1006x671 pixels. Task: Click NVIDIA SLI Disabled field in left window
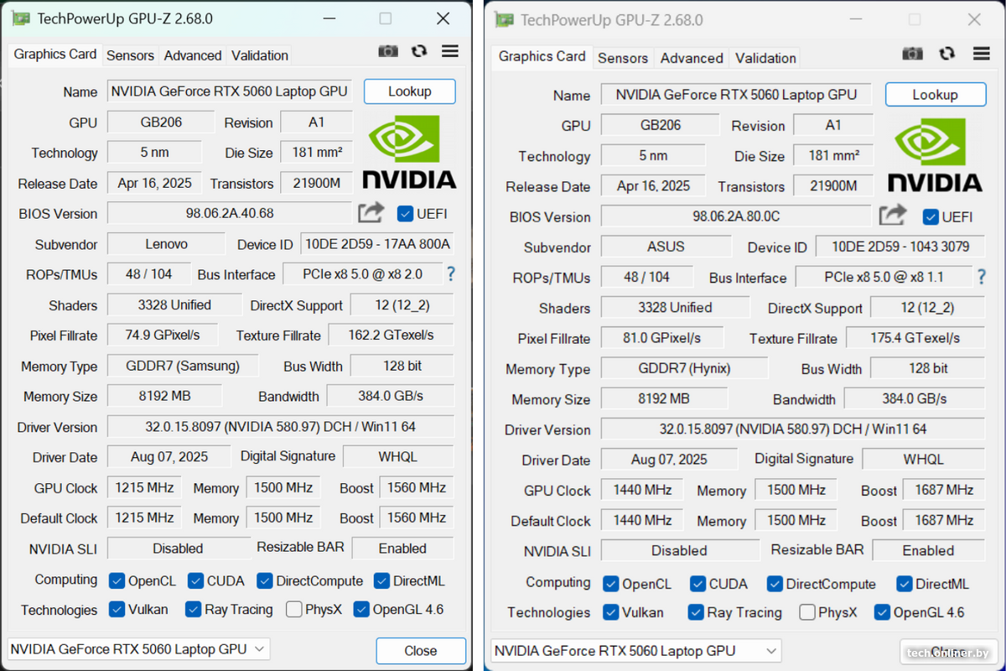(x=178, y=548)
